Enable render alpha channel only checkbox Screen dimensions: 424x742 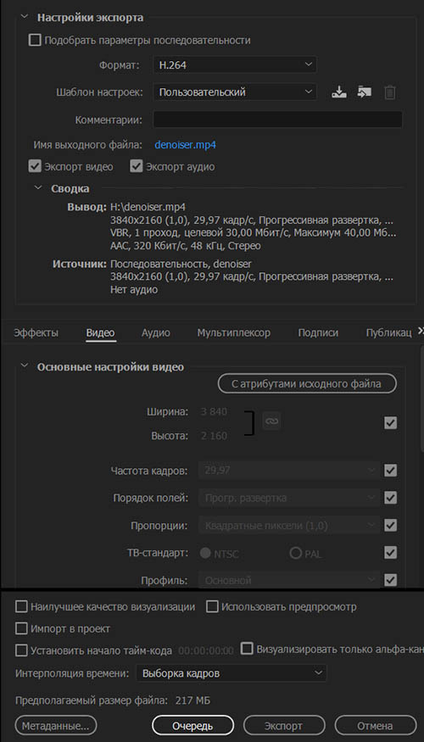pyautogui.click(x=247, y=649)
